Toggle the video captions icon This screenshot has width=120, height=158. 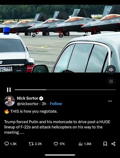tap(111, 81)
